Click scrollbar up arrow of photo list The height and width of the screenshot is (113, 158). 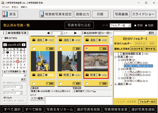[111, 37]
